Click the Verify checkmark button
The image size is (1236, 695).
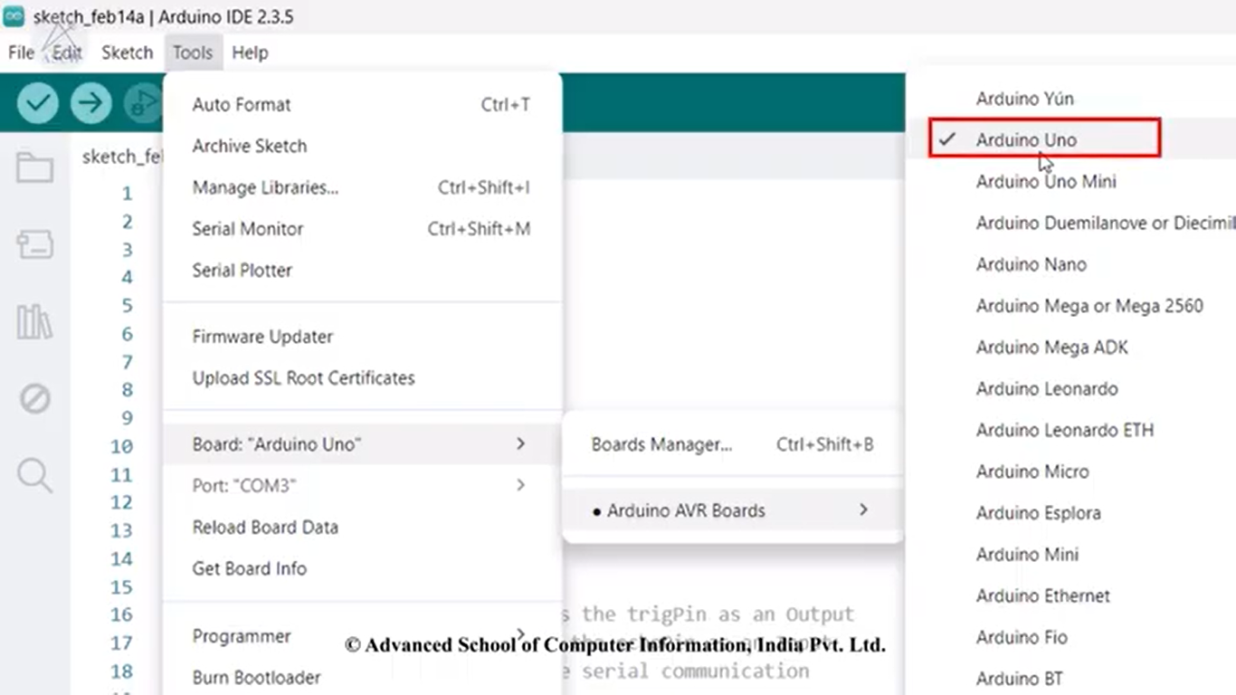point(37,103)
